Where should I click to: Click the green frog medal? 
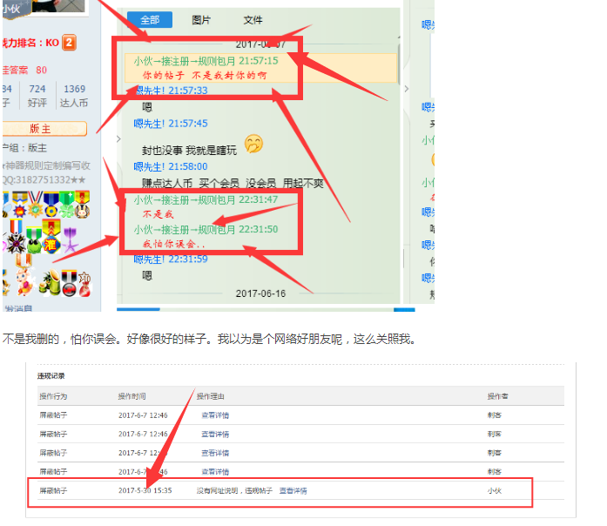point(34,240)
